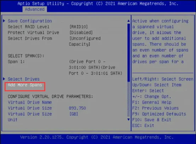Image resolution: width=196 pixels, height=144 pixels.
Task: Open the Advanced tab
Action: pos(35,9)
